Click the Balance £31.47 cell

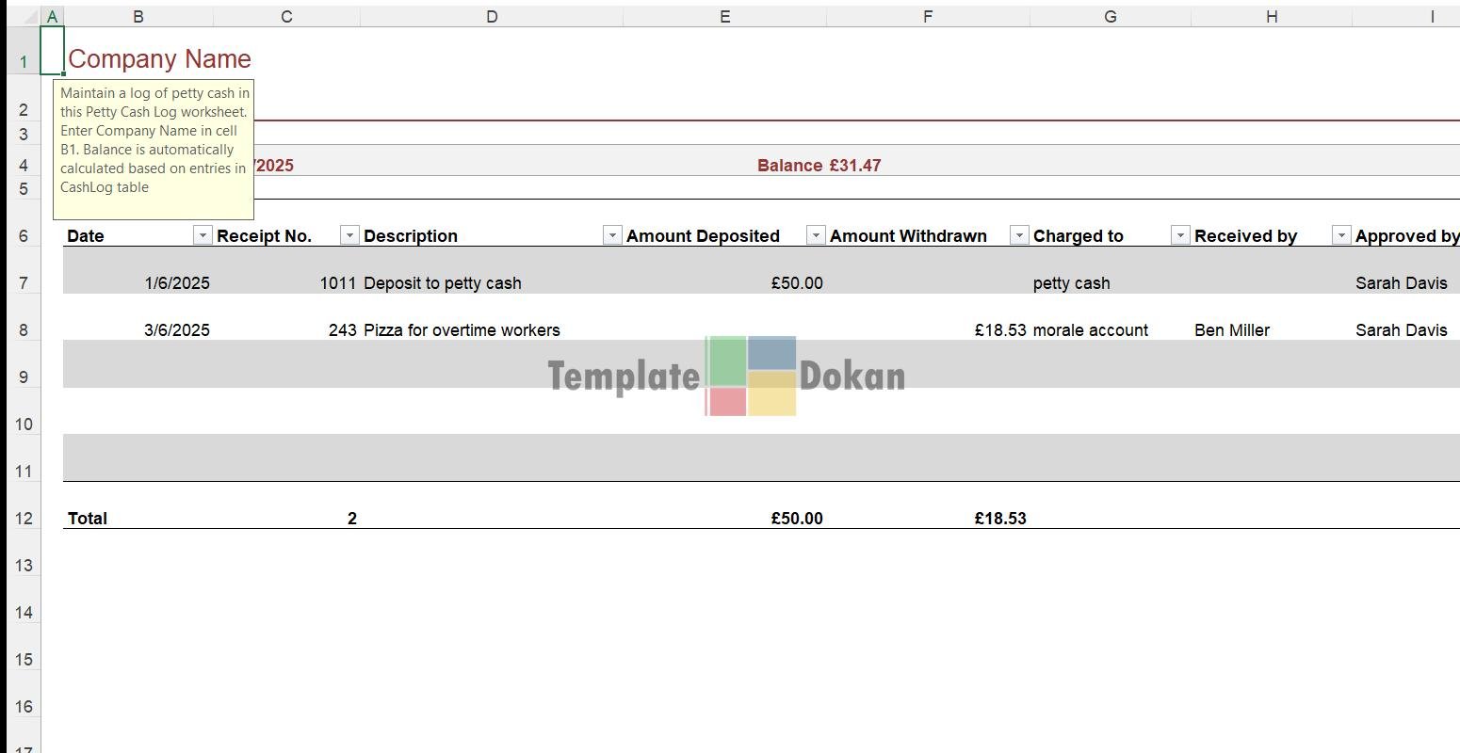(819, 166)
